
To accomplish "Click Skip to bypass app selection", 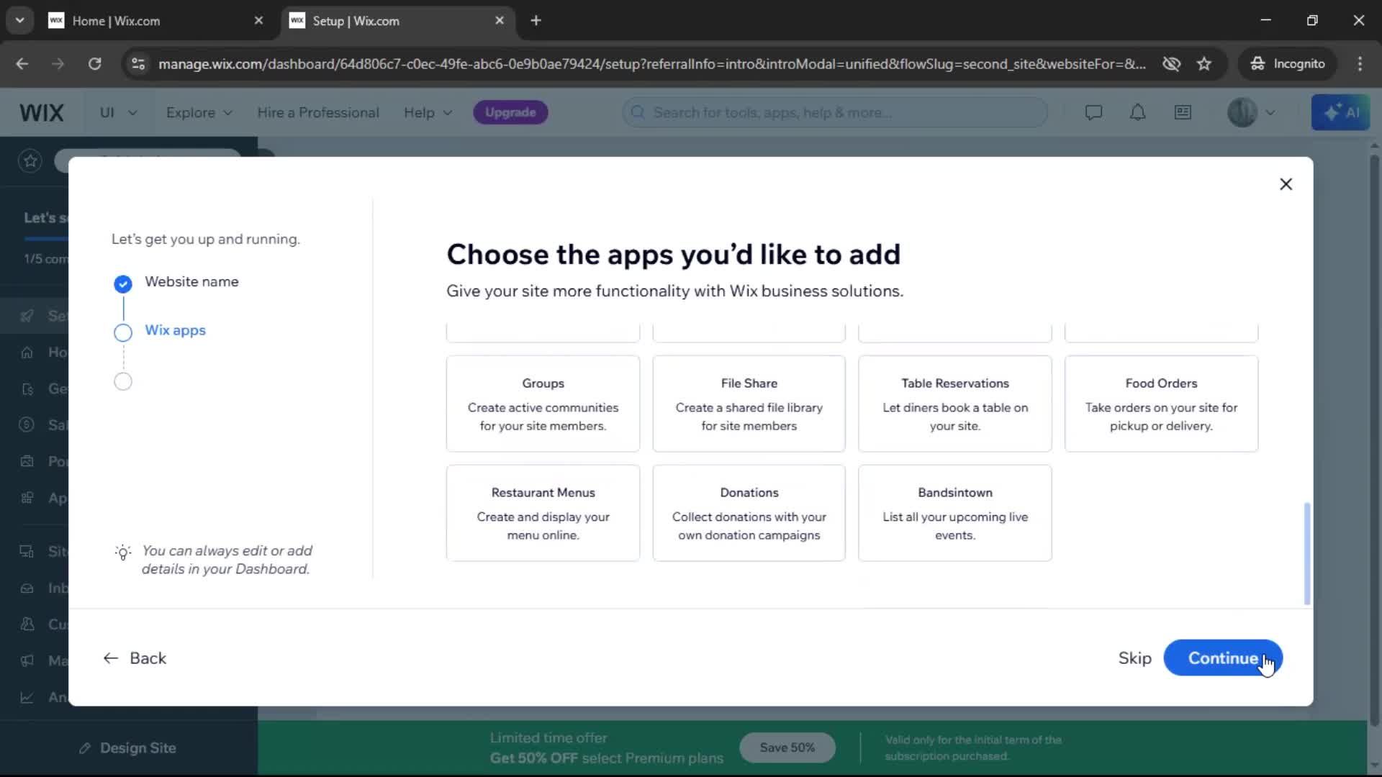I will click(1134, 658).
